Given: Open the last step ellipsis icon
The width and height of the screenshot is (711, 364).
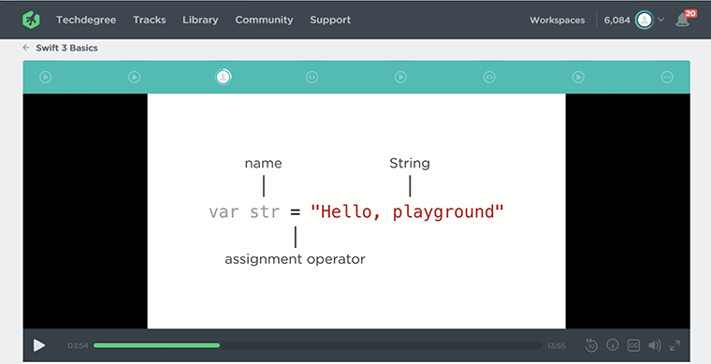Looking at the screenshot, I should (x=667, y=77).
